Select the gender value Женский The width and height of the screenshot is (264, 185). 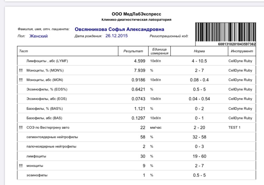tap(38, 36)
